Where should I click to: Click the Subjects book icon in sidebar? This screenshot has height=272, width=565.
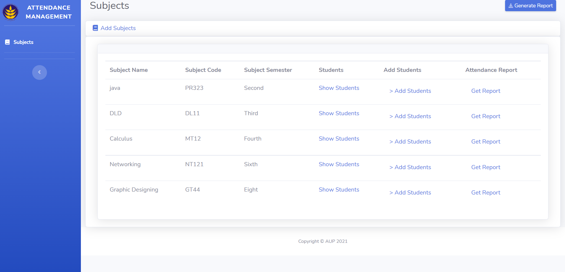tap(7, 42)
